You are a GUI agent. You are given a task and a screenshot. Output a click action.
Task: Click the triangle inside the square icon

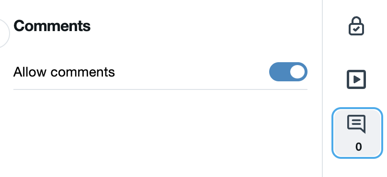point(357,79)
